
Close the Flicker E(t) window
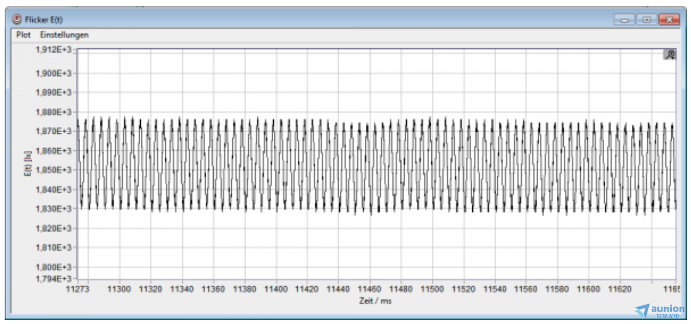[x=669, y=20]
